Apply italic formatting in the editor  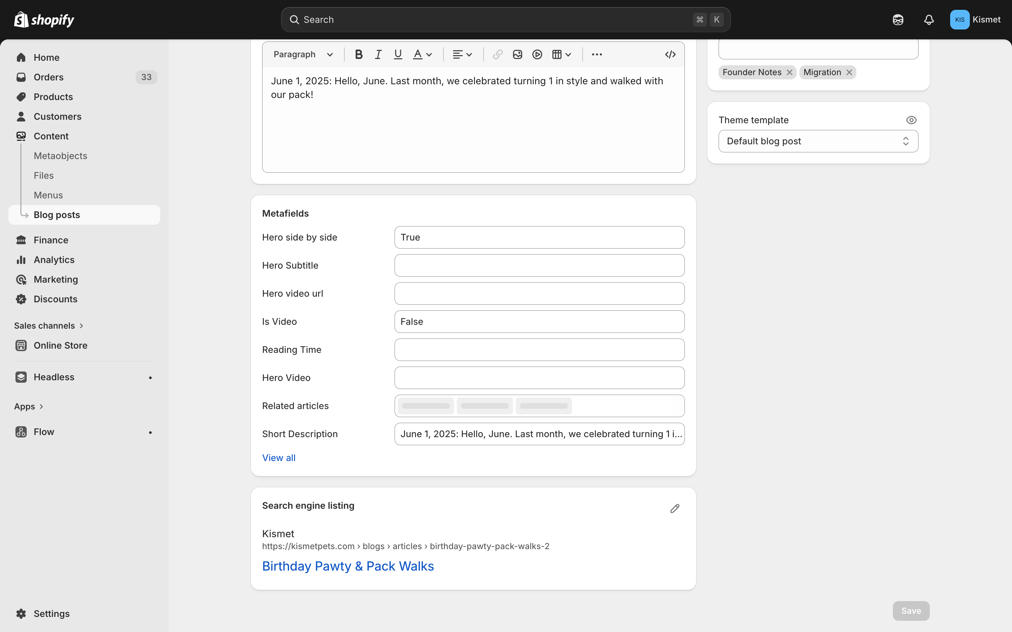tap(378, 54)
